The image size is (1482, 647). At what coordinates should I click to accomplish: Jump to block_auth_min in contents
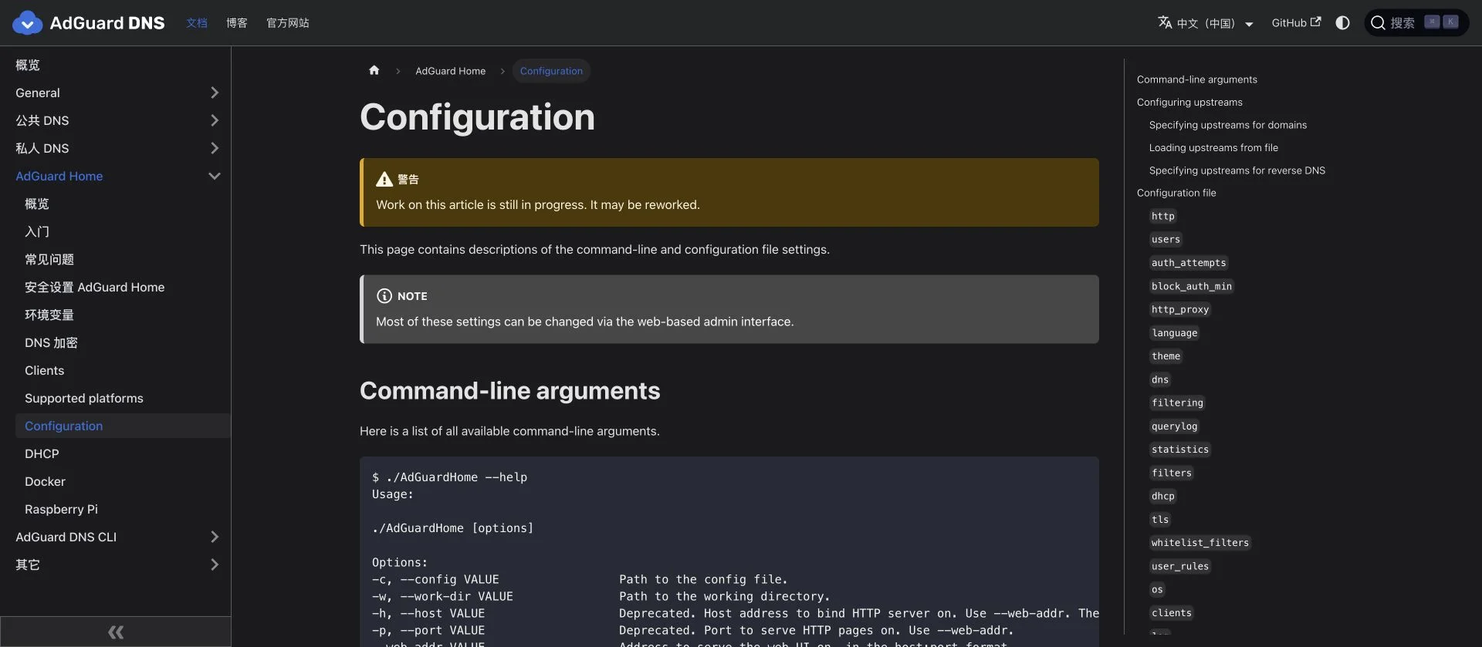1192,286
